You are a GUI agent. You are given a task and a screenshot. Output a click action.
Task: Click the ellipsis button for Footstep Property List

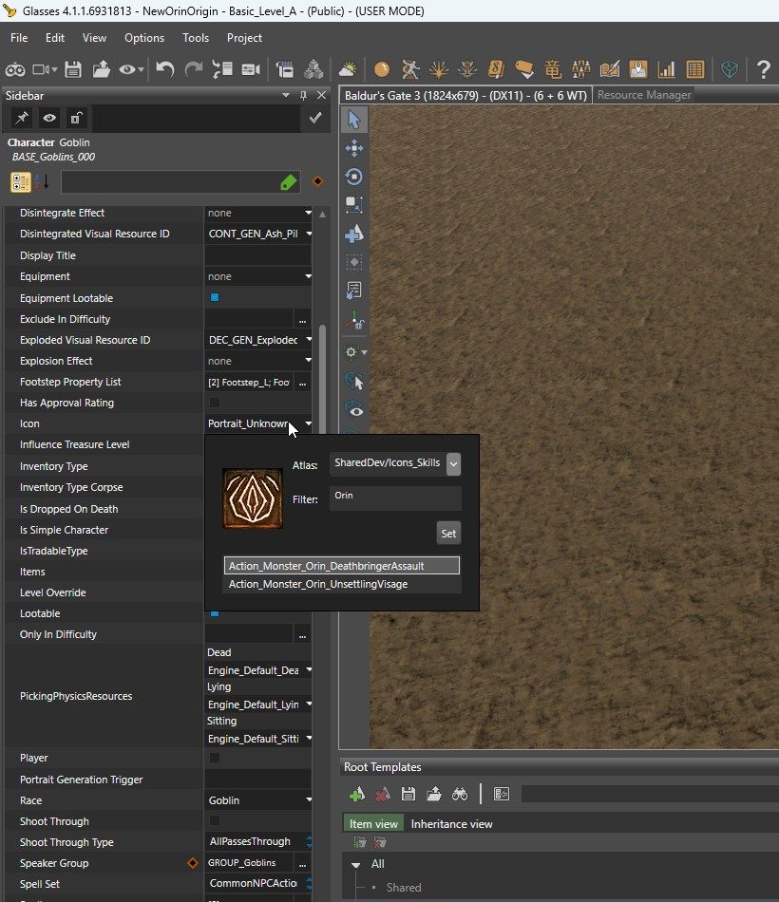tap(302, 382)
